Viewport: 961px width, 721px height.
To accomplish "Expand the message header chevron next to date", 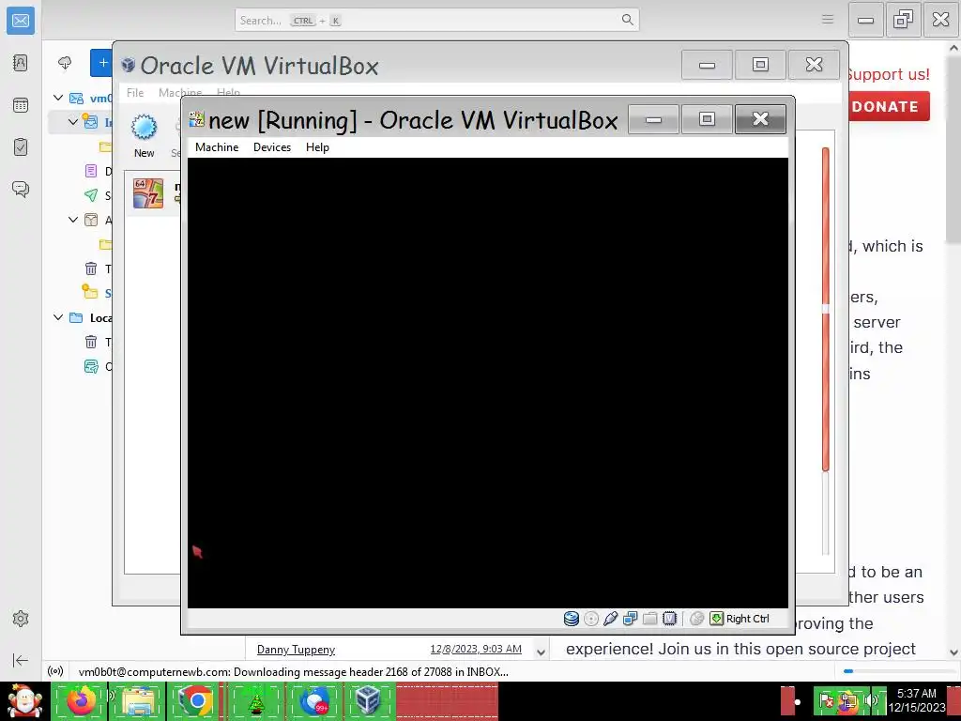I will (x=541, y=652).
